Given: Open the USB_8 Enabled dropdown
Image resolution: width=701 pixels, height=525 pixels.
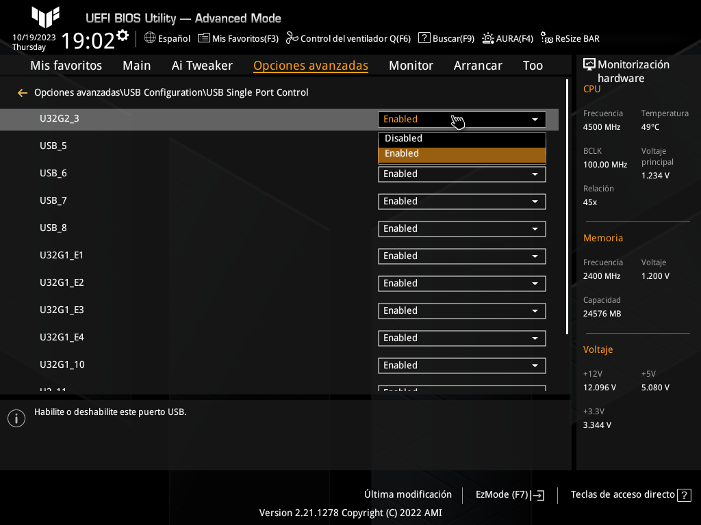Looking at the screenshot, I should click(461, 229).
